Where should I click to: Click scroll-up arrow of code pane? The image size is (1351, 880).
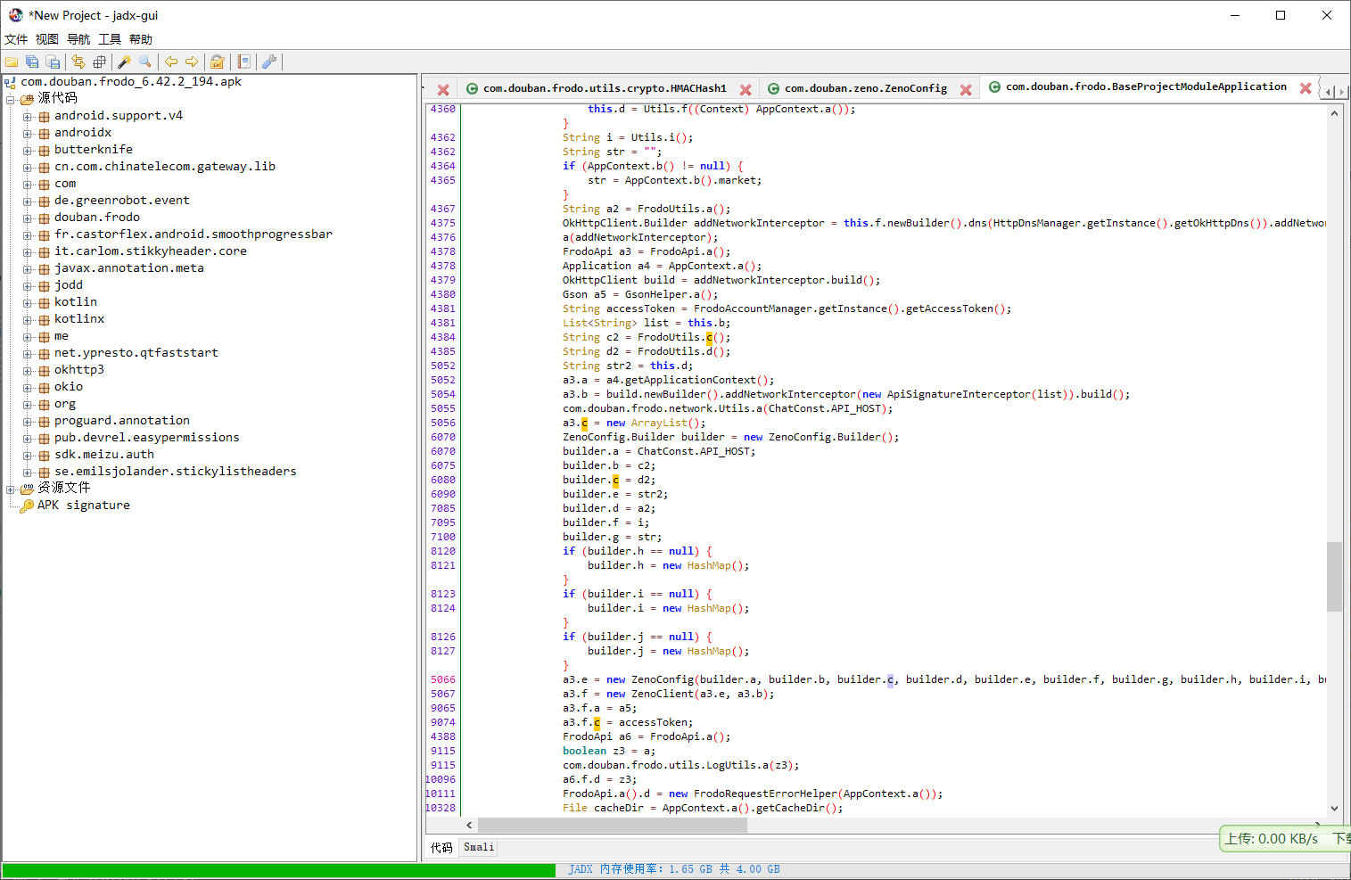(1334, 113)
